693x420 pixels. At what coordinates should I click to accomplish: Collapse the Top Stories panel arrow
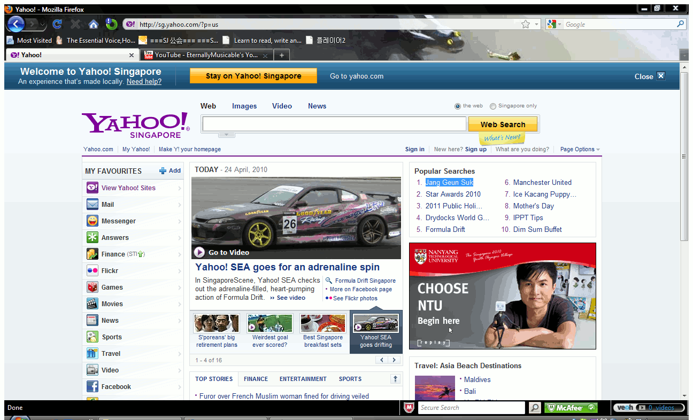396,379
